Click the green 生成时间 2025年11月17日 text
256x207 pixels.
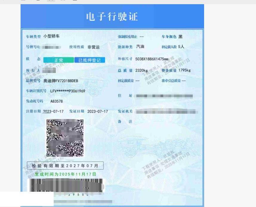point(65,174)
